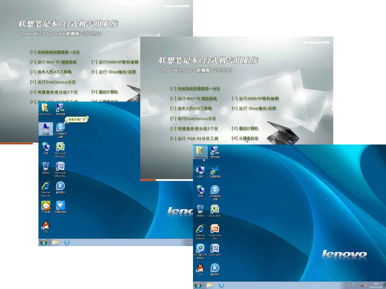The width and height of the screenshot is (386, 289).
Task: Launch the browser icon on the right desktop taskbar
Action: coord(221,285)
